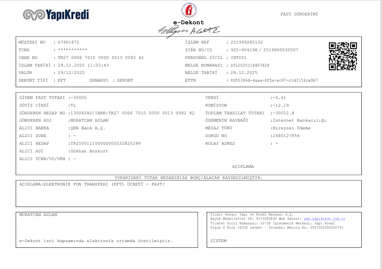This screenshot has height=269, width=382.
Task: Click the açıklama text about EFT ücreti
Action: tap(92, 184)
